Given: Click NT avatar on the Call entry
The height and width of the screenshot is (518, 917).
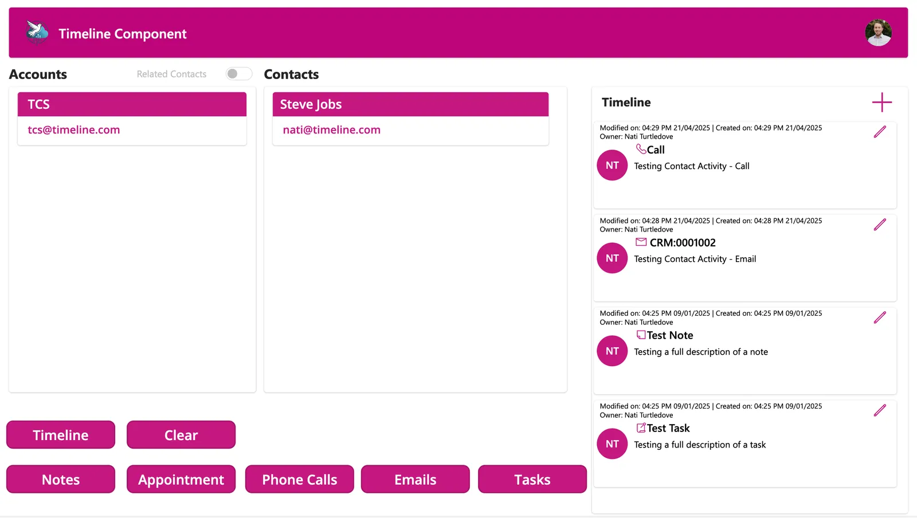Looking at the screenshot, I should [x=612, y=165].
